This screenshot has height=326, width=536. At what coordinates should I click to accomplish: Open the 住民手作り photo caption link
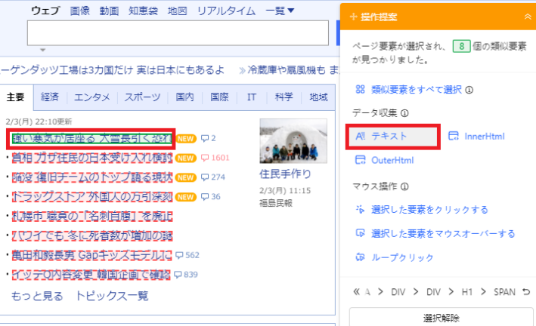[285, 174]
